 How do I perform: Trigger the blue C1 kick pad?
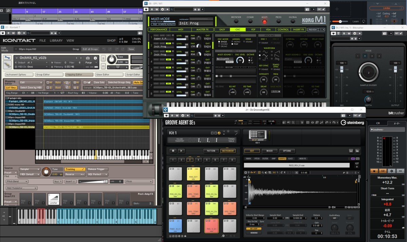tap(176, 226)
